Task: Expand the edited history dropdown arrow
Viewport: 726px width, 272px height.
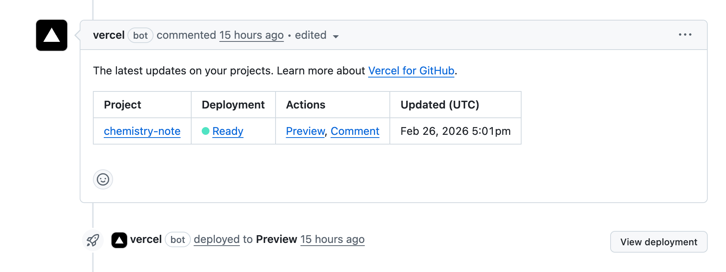Action: (336, 36)
